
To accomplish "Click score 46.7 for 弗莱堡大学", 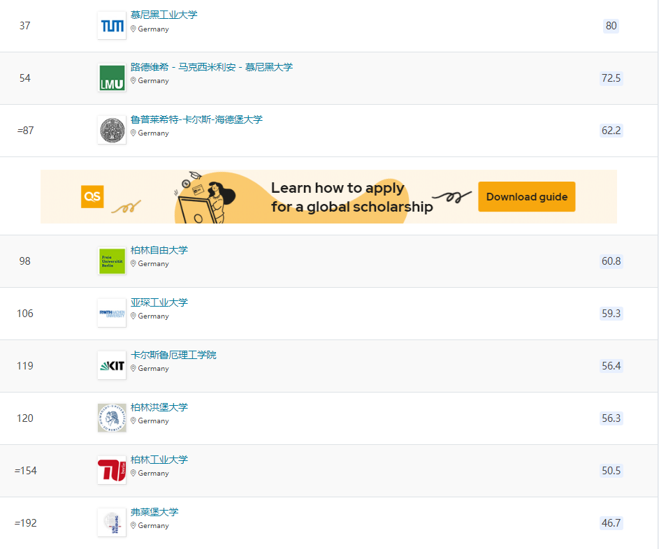I will (x=611, y=523).
